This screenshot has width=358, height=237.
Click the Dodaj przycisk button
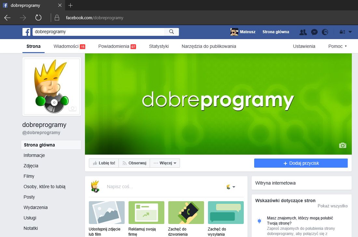tap(301, 163)
